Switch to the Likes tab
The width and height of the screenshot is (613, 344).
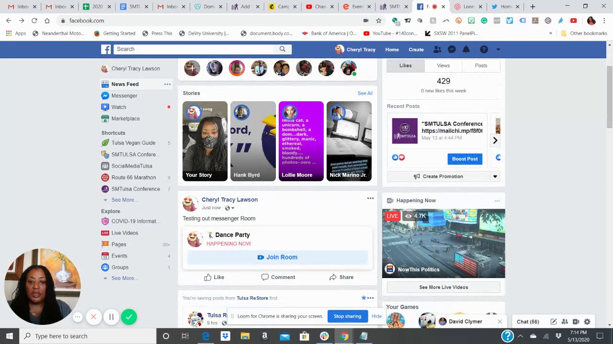pos(406,65)
